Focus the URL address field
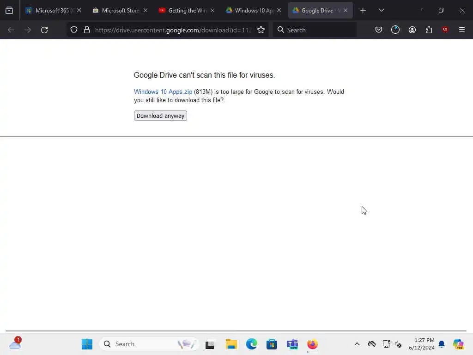 pos(173,30)
